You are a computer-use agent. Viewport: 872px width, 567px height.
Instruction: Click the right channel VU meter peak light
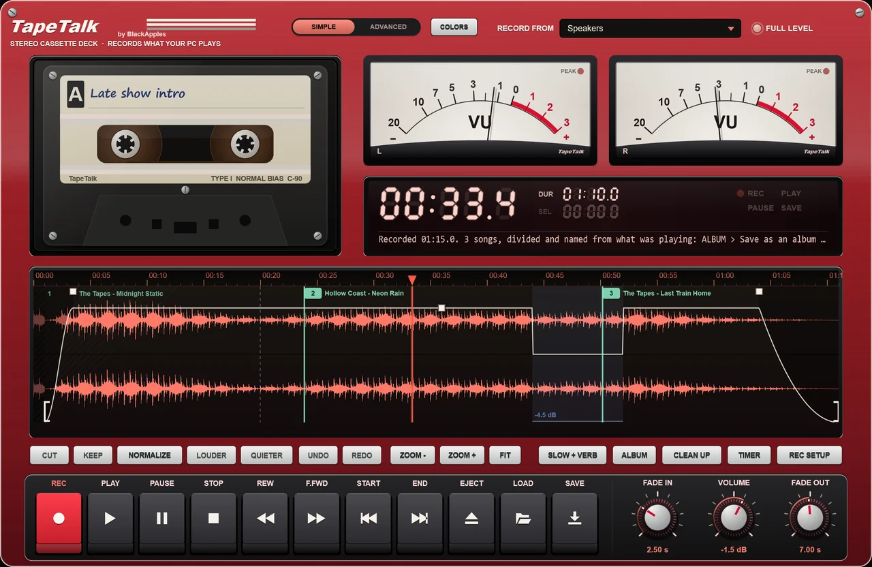826,72
